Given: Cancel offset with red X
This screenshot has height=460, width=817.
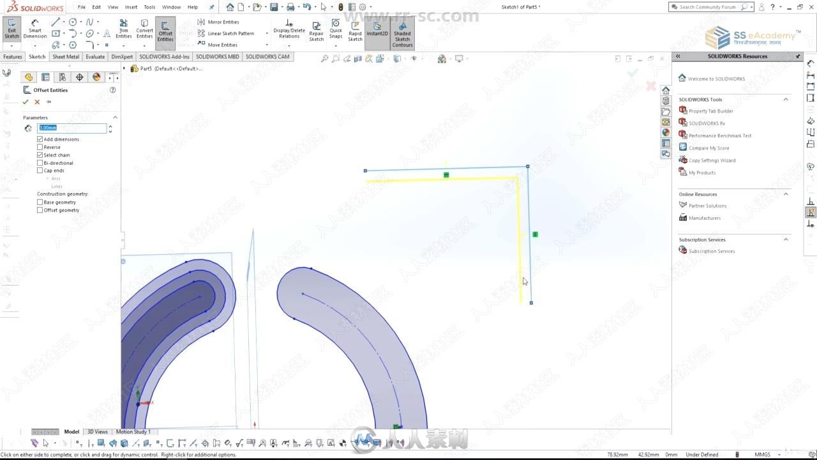Looking at the screenshot, I should click(x=37, y=102).
